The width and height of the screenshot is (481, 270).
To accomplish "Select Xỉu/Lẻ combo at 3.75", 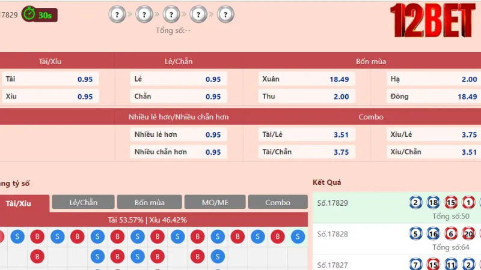I will (434, 134).
